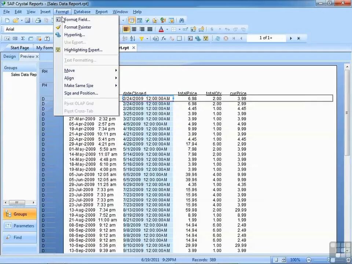Open the dropdown arrow beside Open icon

click(x=22, y=21)
